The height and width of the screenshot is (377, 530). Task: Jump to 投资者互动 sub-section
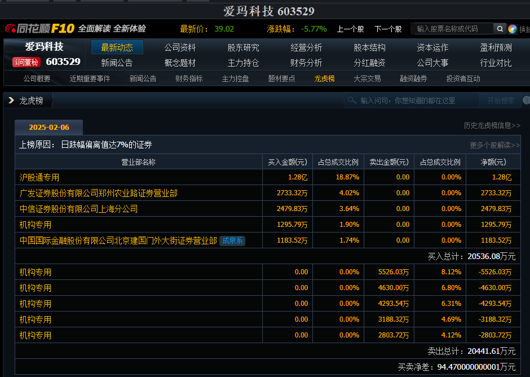(463, 78)
